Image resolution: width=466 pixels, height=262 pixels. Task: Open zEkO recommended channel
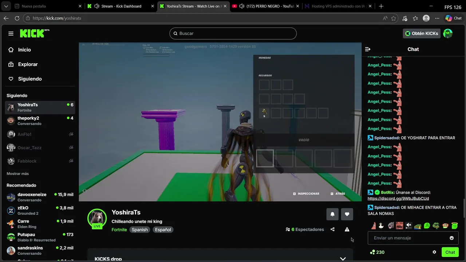(x=40, y=211)
